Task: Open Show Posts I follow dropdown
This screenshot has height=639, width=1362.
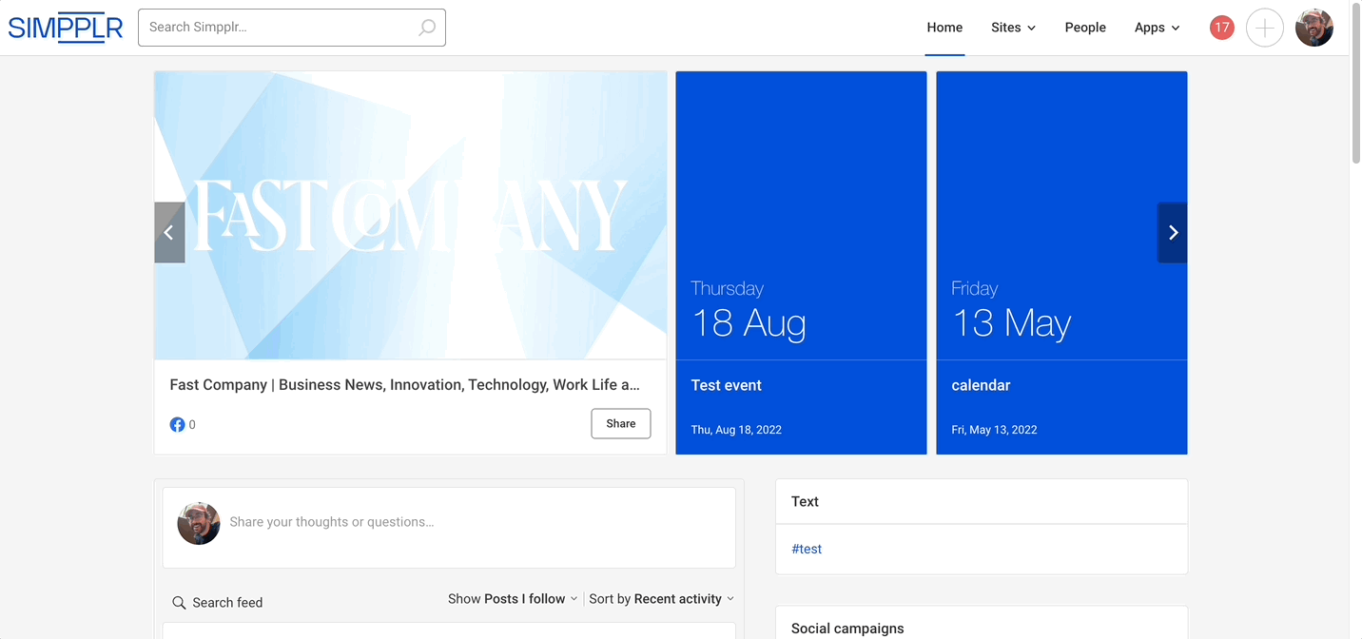Action: pyautogui.click(x=513, y=599)
